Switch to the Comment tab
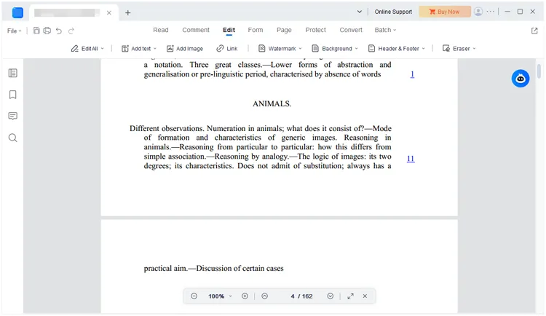Viewport: 546px width, 316px height. point(196,30)
